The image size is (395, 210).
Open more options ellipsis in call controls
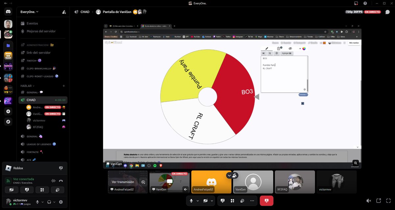(x=252, y=200)
